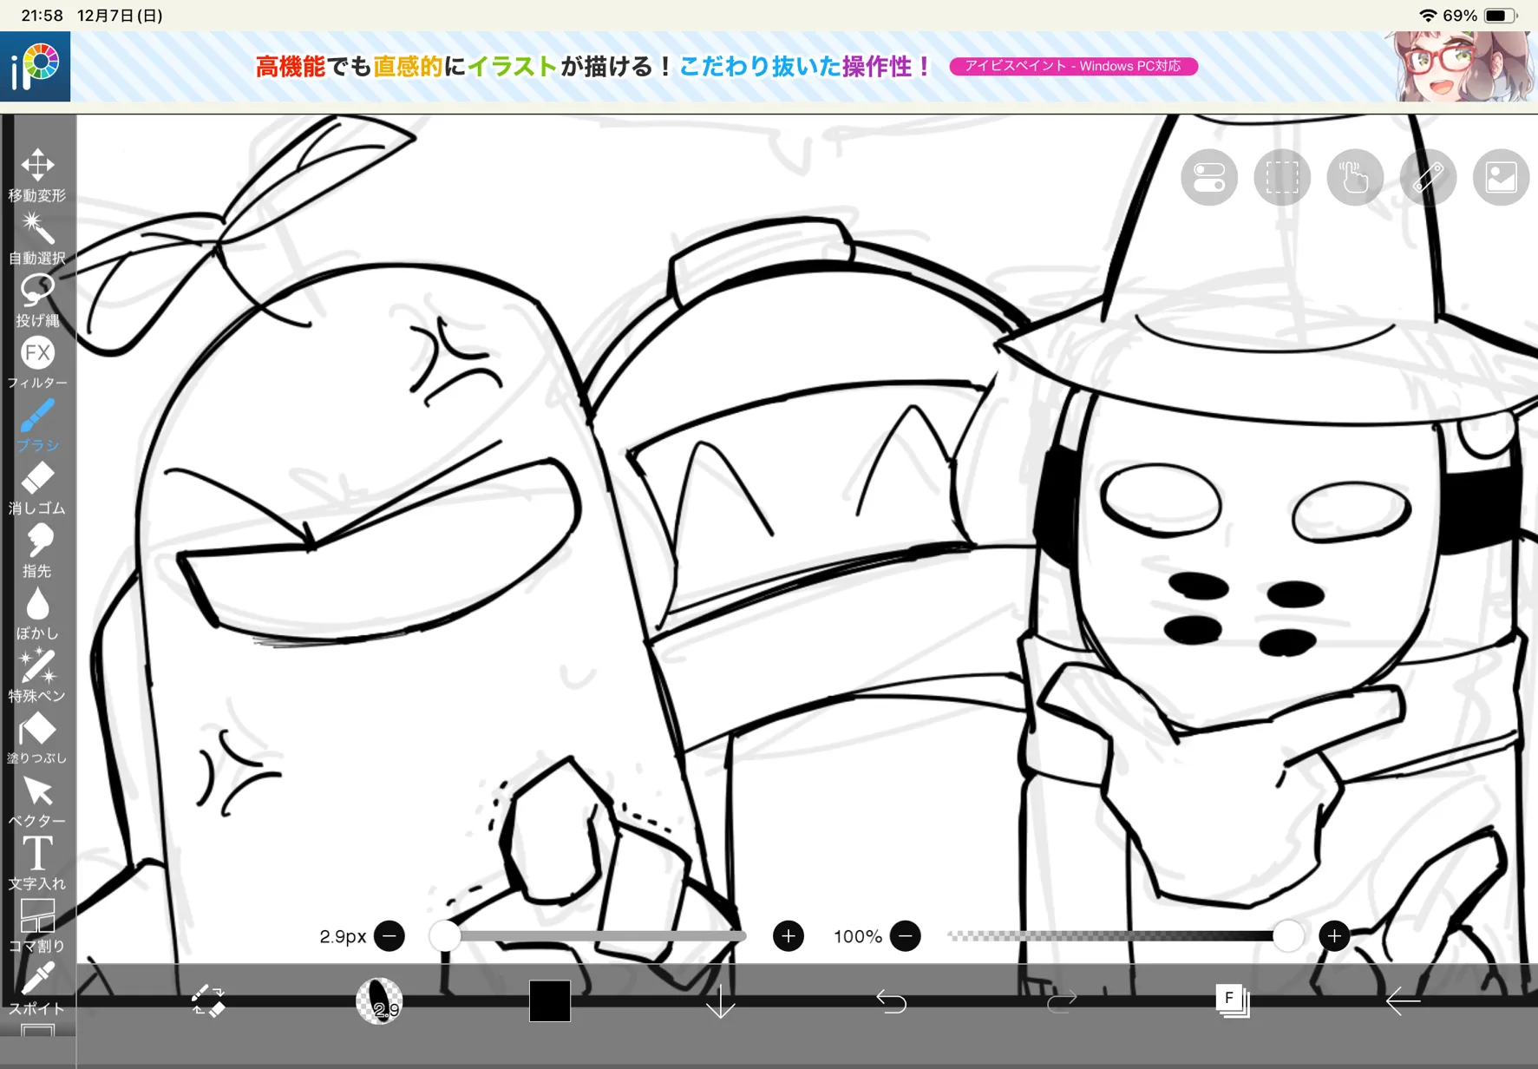Open the brush settings 2.9 preview
The height and width of the screenshot is (1069, 1538).
(379, 1000)
